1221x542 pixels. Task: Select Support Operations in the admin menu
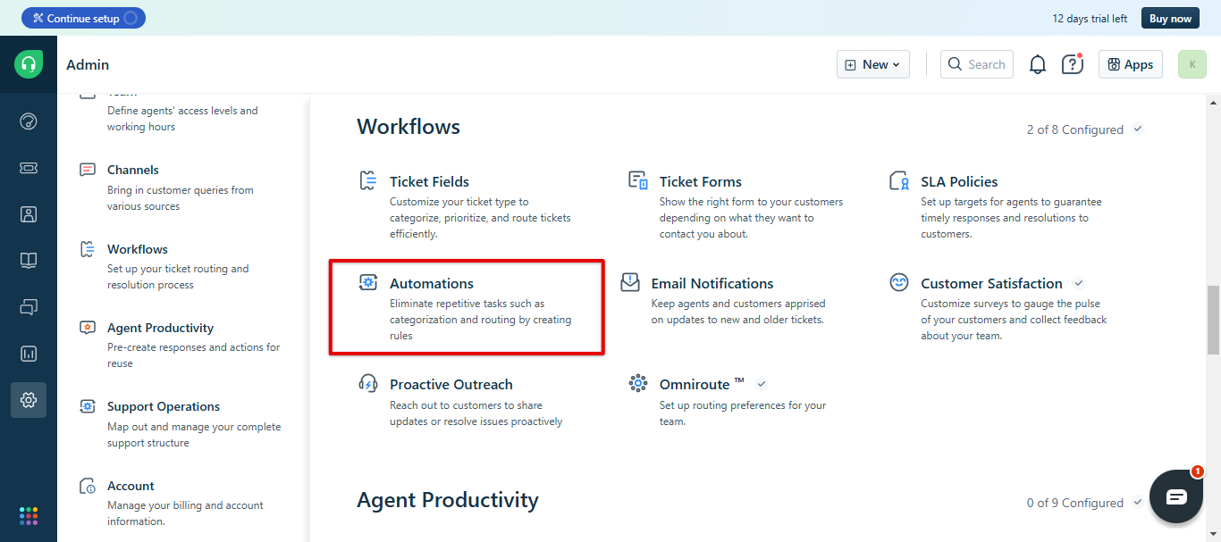pos(164,406)
